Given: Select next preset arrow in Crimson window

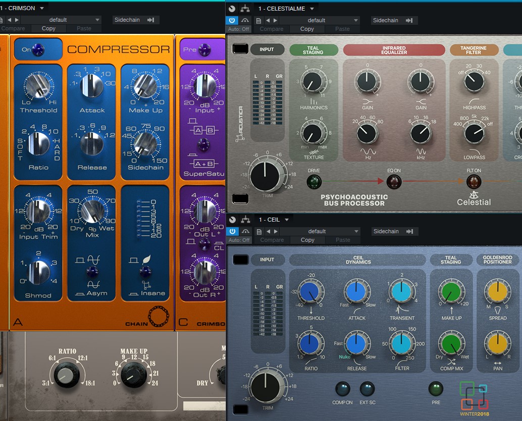Looking at the screenshot, I should click(x=17, y=20).
